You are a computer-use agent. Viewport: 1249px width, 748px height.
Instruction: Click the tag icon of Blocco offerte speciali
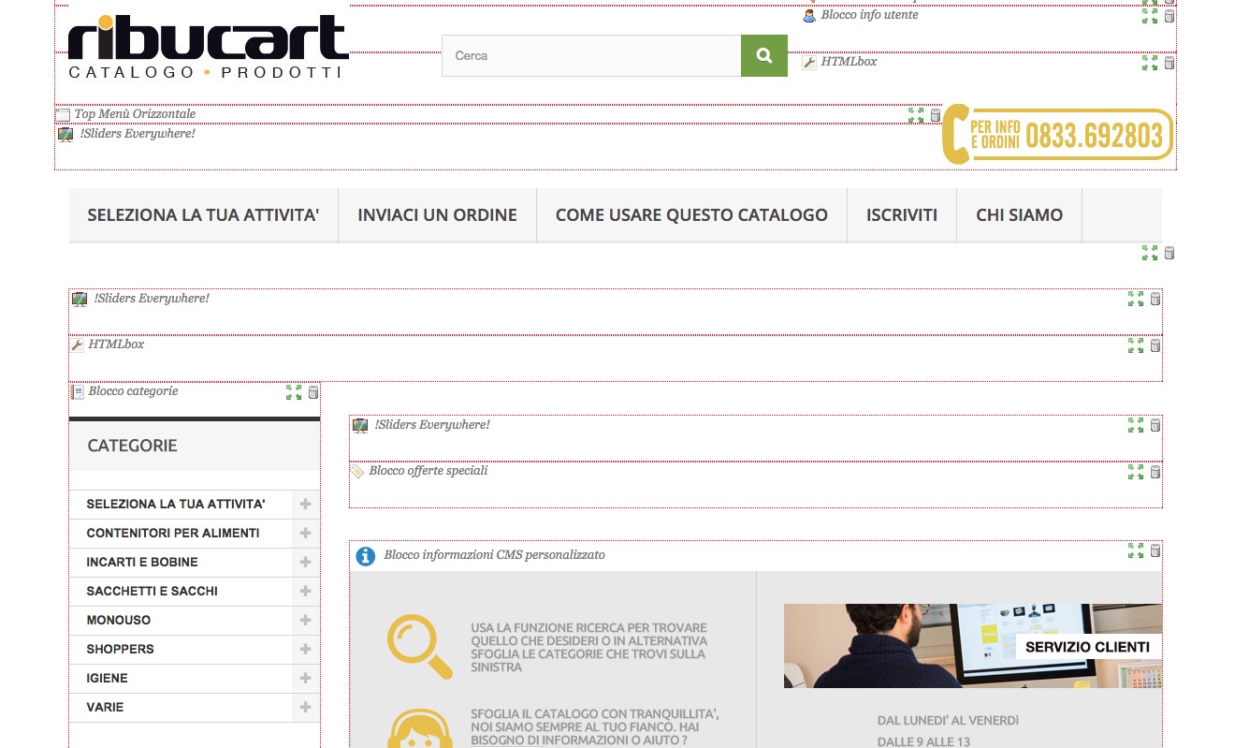(357, 472)
